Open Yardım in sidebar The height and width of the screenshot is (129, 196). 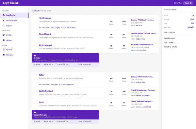(14, 40)
